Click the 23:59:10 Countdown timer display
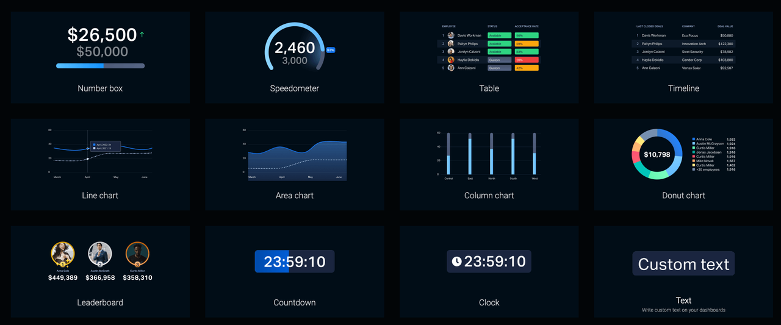781x325 pixels. (x=295, y=262)
